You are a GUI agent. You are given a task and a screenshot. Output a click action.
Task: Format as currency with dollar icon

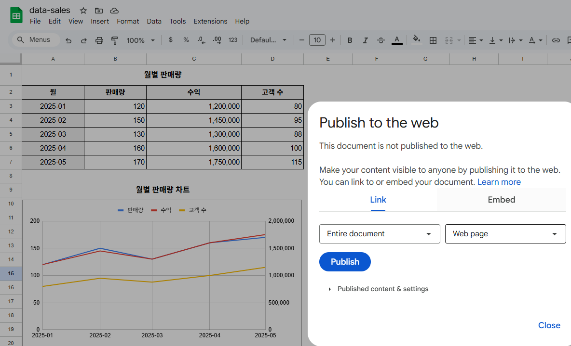(x=170, y=40)
